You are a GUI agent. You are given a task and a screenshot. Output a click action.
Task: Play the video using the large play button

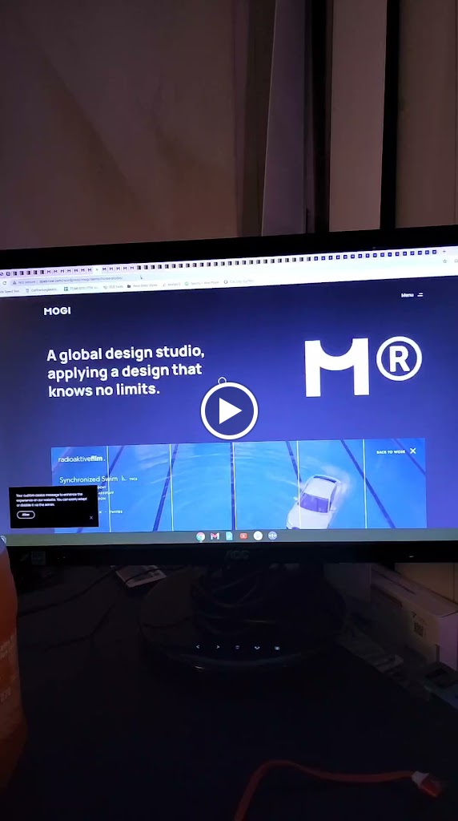tap(229, 410)
